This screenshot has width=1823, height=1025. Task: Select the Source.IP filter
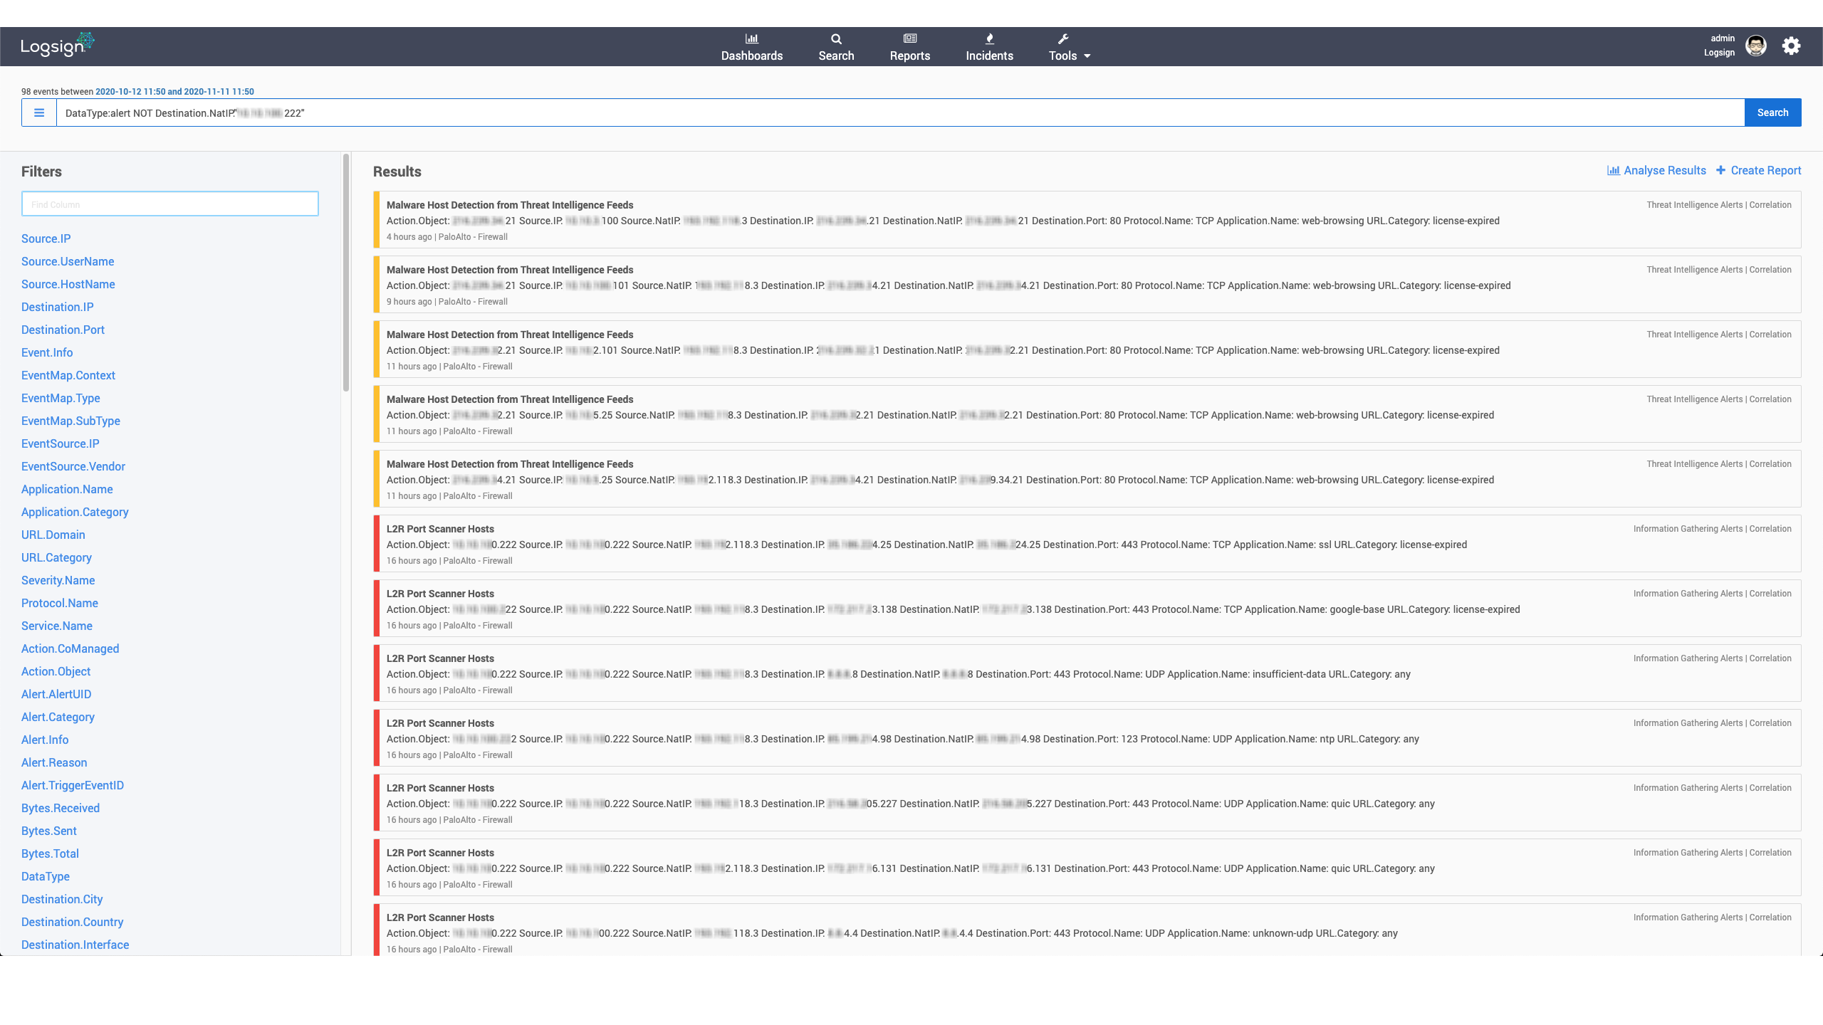[x=46, y=238]
